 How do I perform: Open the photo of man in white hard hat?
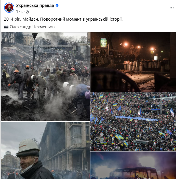click(45, 150)
